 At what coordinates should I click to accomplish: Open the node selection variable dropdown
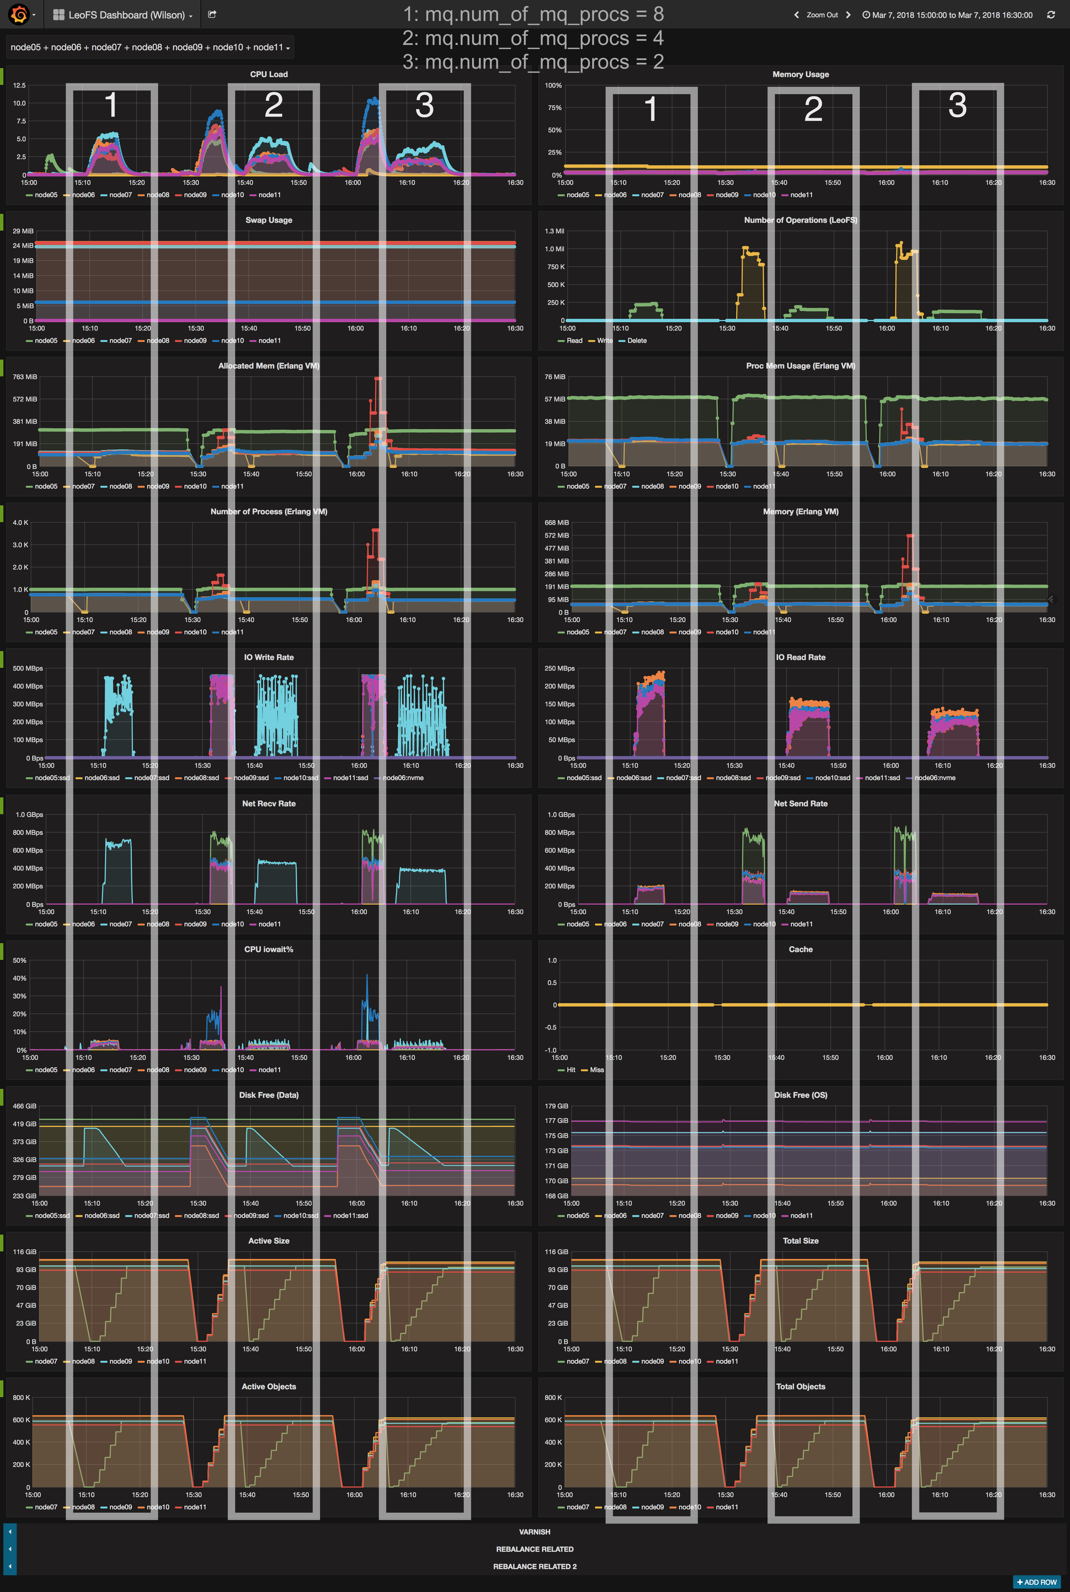tap(150, 47)
